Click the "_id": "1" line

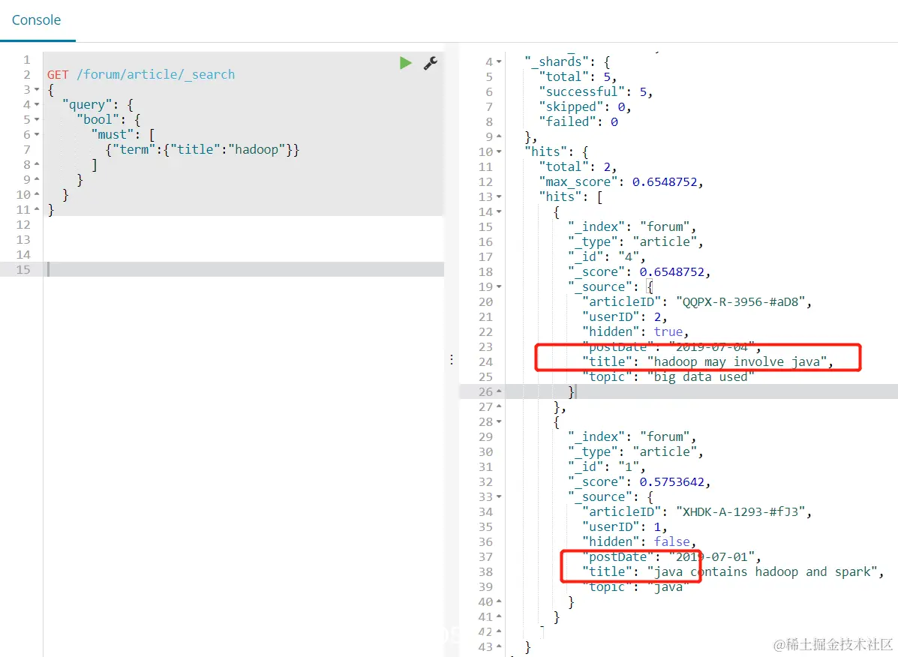tap(606, 467)
